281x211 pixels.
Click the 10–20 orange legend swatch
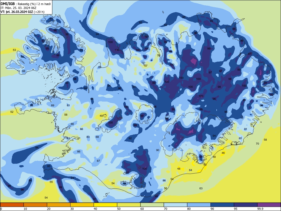pos(35,205)
